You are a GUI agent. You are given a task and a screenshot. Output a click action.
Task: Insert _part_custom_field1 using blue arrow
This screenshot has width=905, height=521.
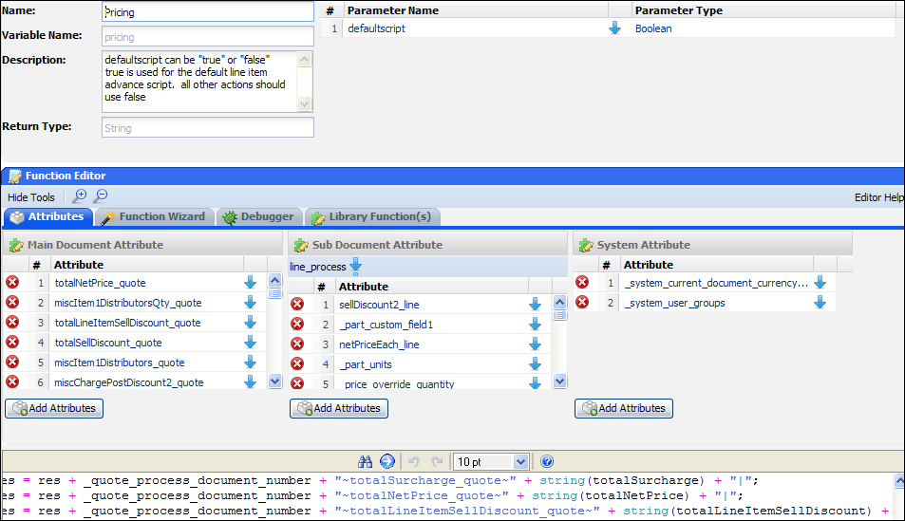pos(535,325)
